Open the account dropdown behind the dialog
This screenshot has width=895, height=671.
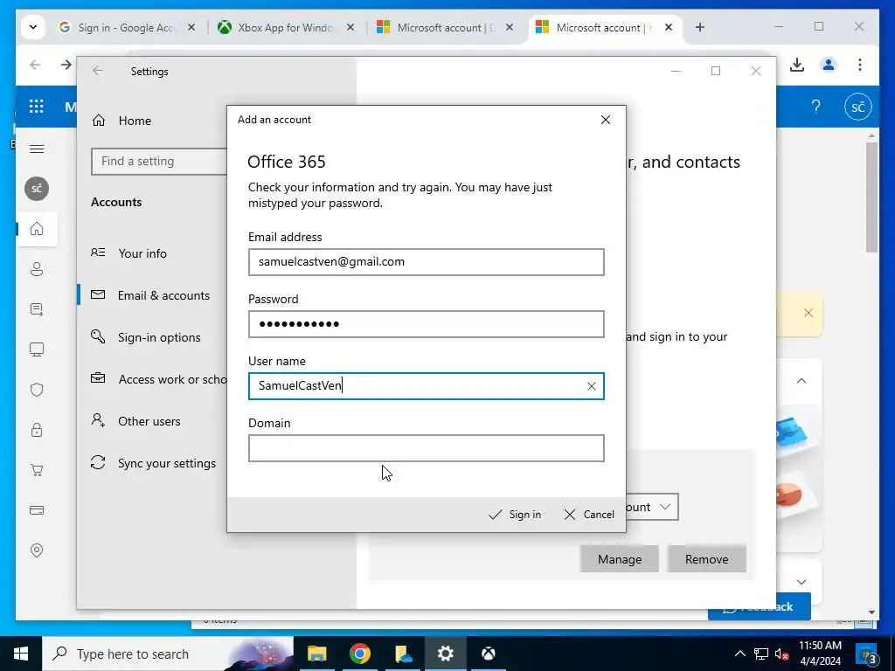click(652, 507)
